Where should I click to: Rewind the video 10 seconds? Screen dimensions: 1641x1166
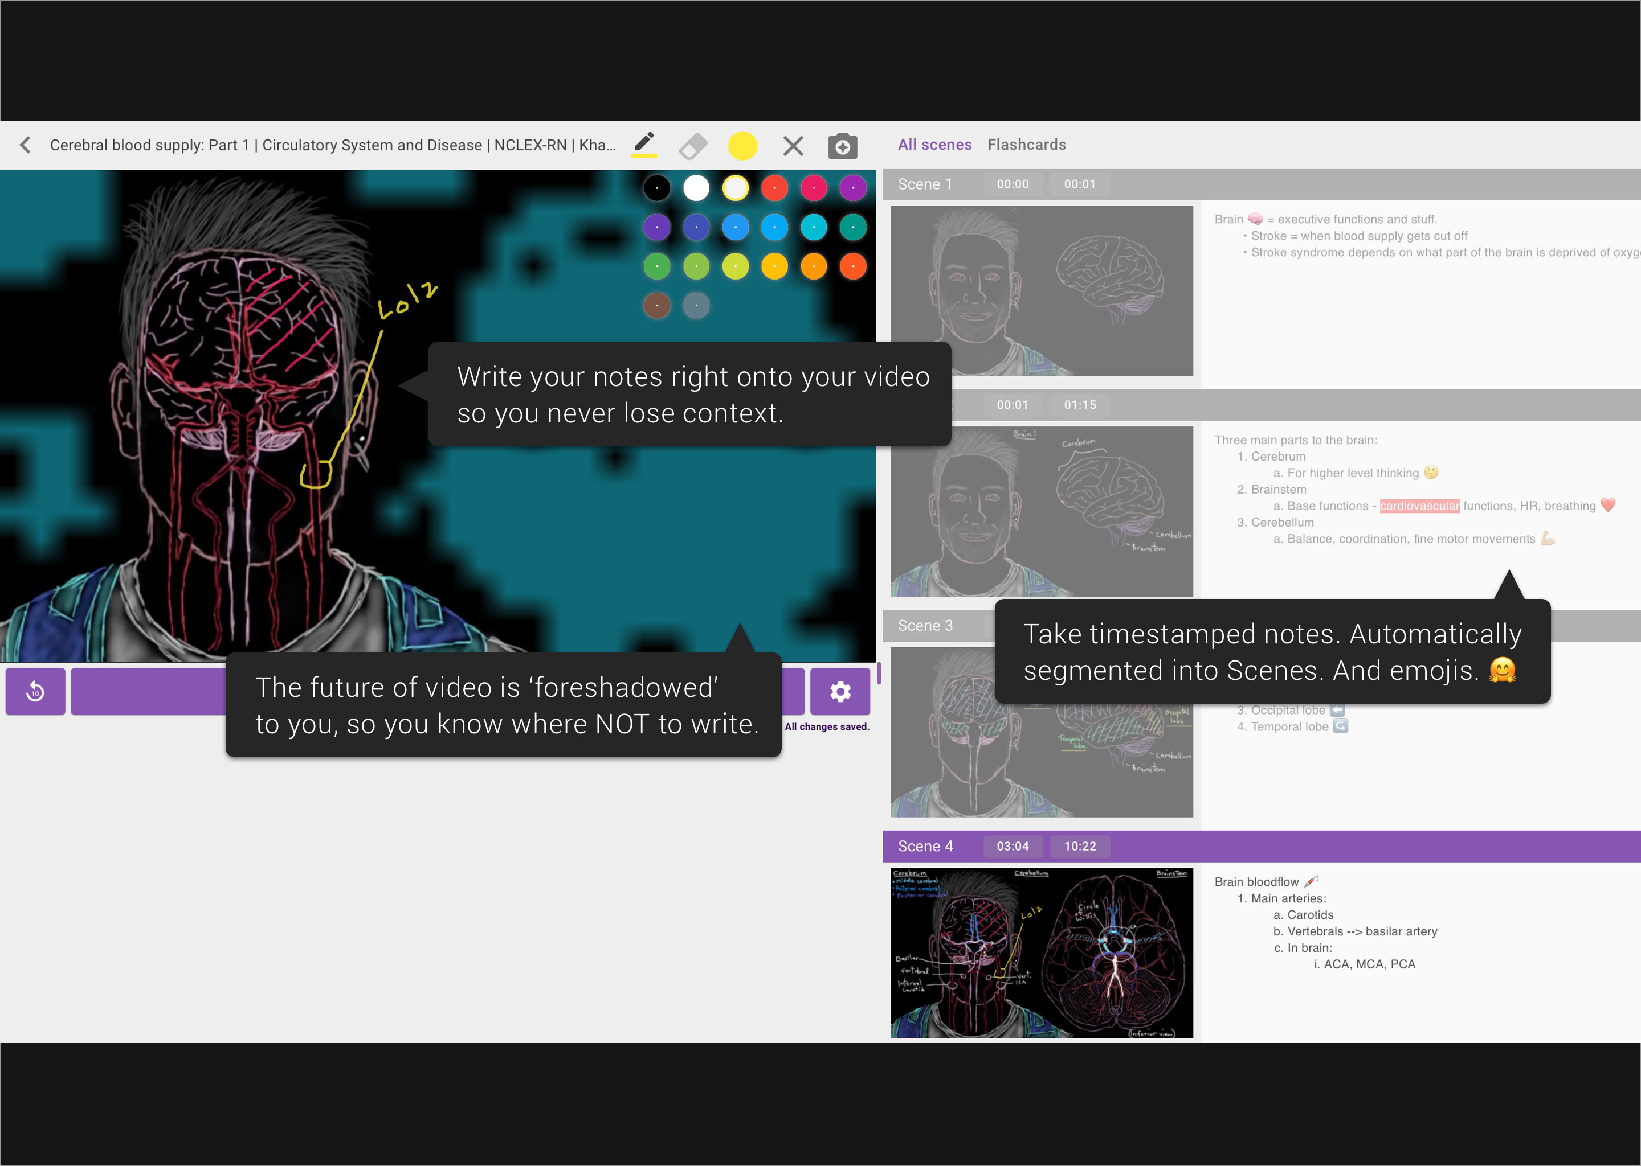pyautogui.click(x=35, y=691)
